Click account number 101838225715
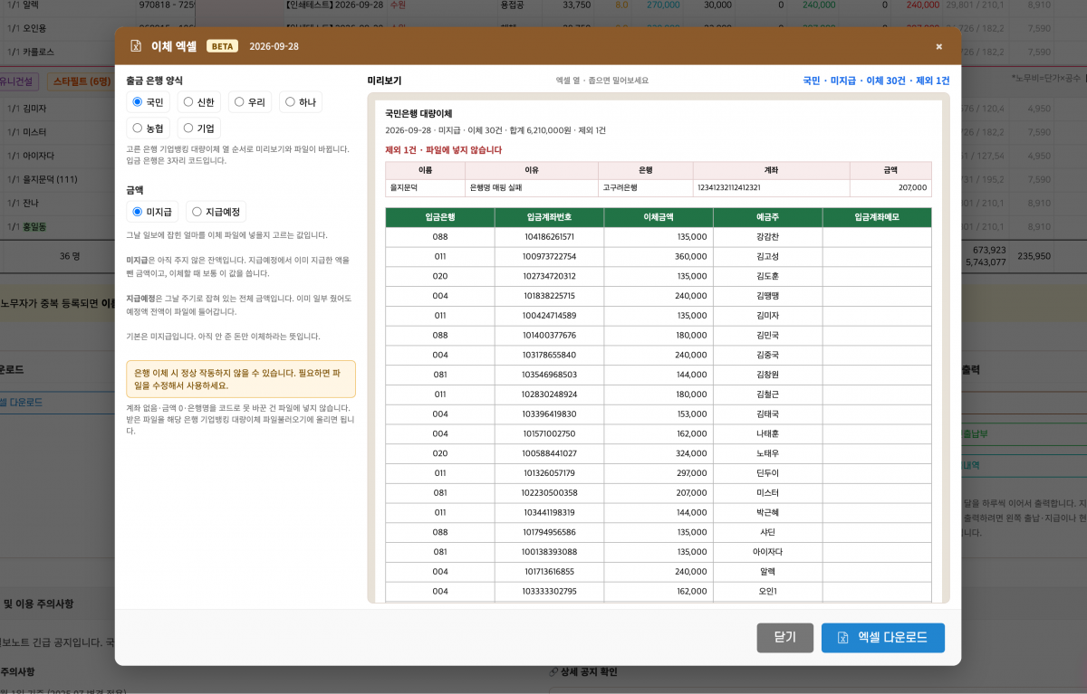The width and height of the screenshot is (1087, 694). 549,296
